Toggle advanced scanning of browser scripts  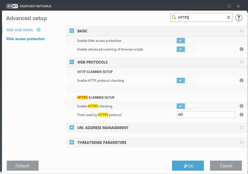[x=185, y=49]
